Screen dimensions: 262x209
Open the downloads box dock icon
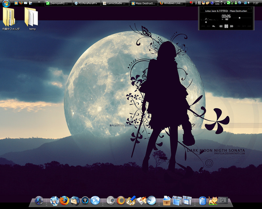[x=167, y=201]
